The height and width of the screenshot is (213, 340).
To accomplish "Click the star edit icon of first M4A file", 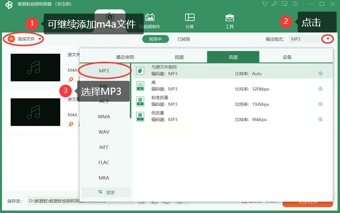I will point(71,79).
